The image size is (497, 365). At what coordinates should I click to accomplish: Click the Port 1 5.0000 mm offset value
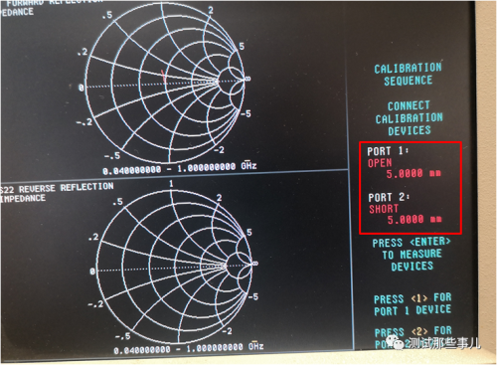tap(414, 173)
